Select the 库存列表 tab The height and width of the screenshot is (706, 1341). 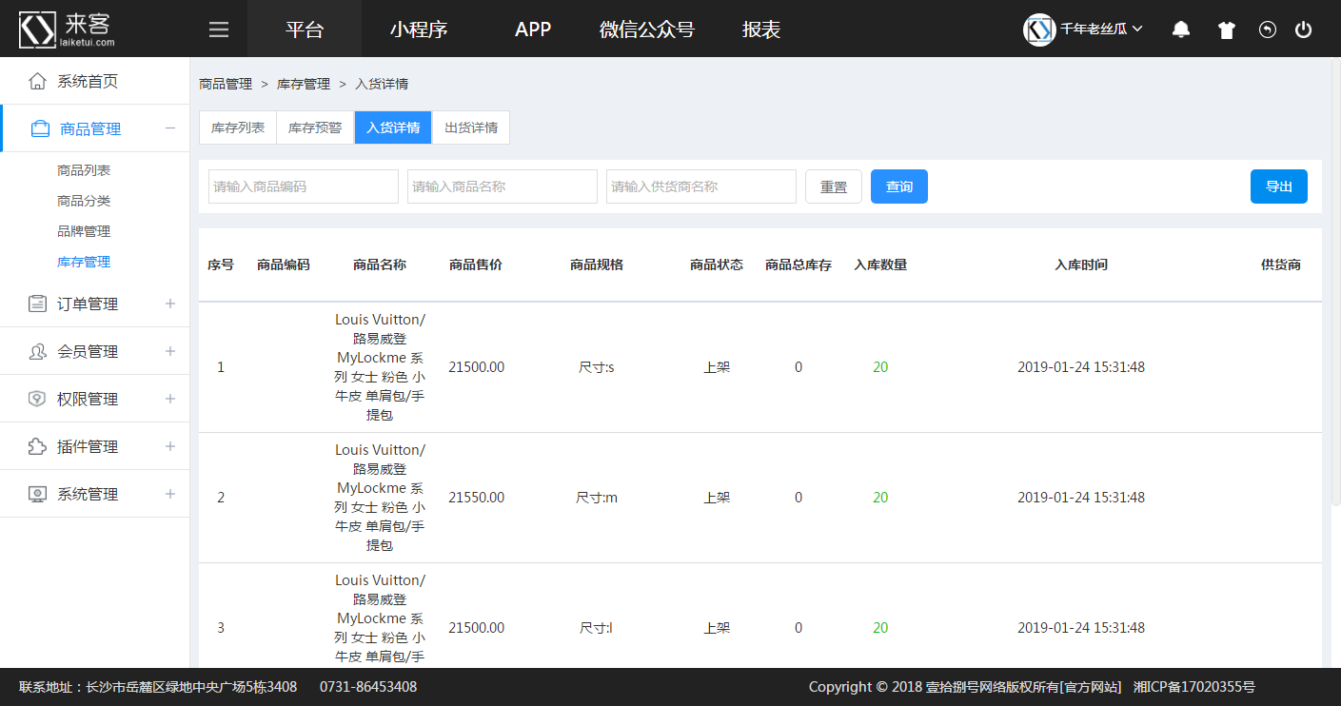coord(238,127)
